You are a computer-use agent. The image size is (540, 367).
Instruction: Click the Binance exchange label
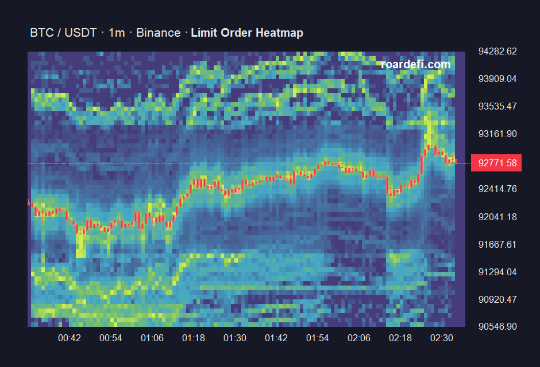[x=159, y=33]
